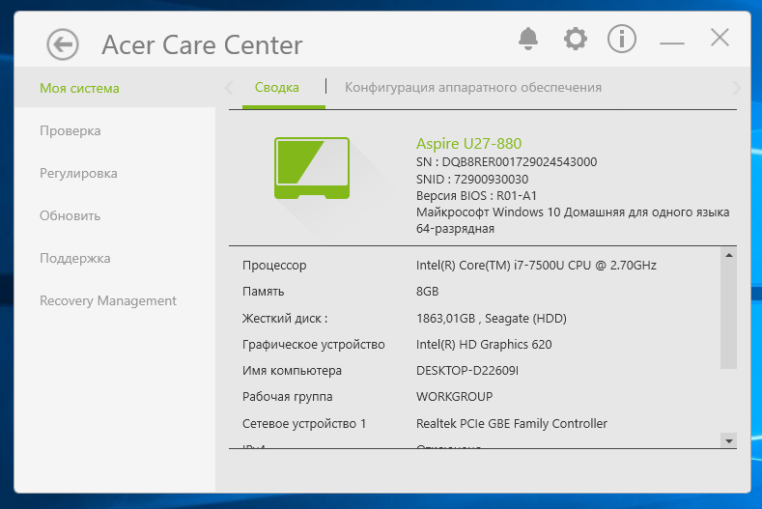Open the Поддержка section
The height and width of the screenshot is (509, 762).
point(74,258)
